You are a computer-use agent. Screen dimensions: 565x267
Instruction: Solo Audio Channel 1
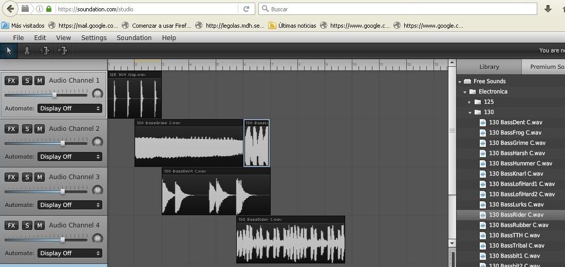[x=27, y=81]
